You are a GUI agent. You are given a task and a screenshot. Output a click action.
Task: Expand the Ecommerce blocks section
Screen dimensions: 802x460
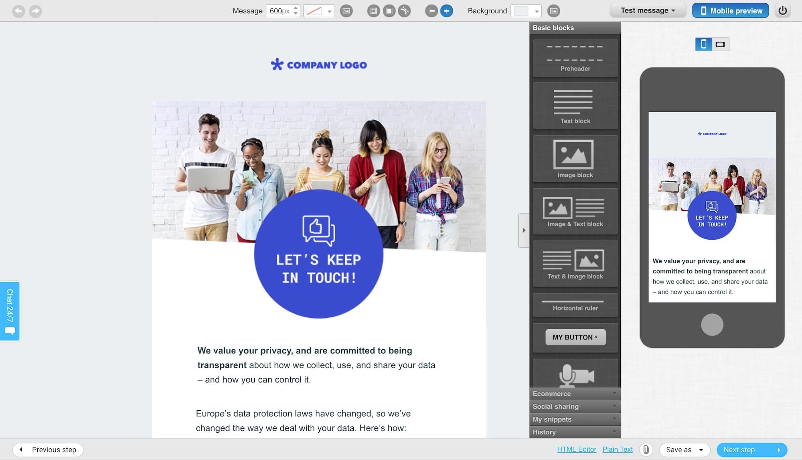[575, 393]
